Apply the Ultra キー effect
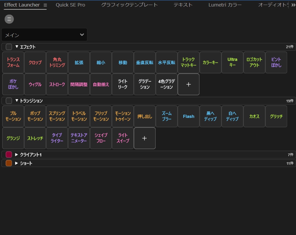This screenshot has width=296, height=235. coord(232,62)
